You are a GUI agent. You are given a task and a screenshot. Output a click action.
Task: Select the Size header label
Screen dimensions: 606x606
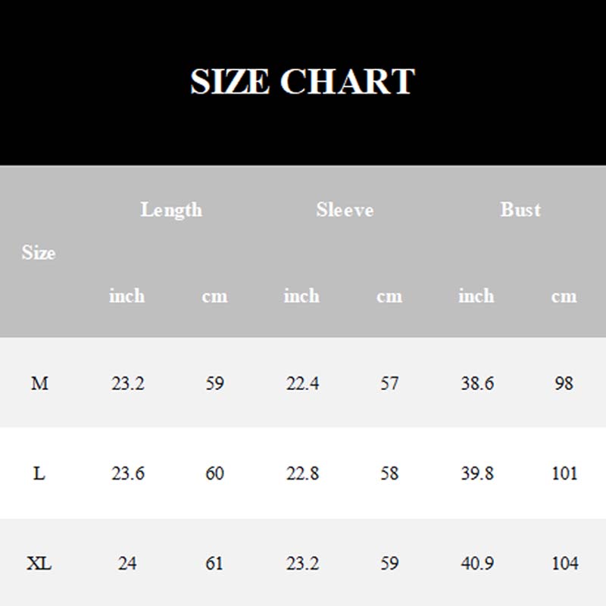[x=39, y=252]
